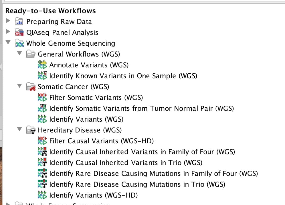The width and height of the screenshot is (285, 205).
Task: Click the Identify Known Variants in One Sample icon
Action: pyautogui.click(x=42, y=76)
